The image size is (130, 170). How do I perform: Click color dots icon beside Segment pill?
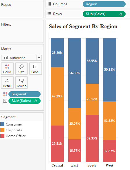pos(5,94)
